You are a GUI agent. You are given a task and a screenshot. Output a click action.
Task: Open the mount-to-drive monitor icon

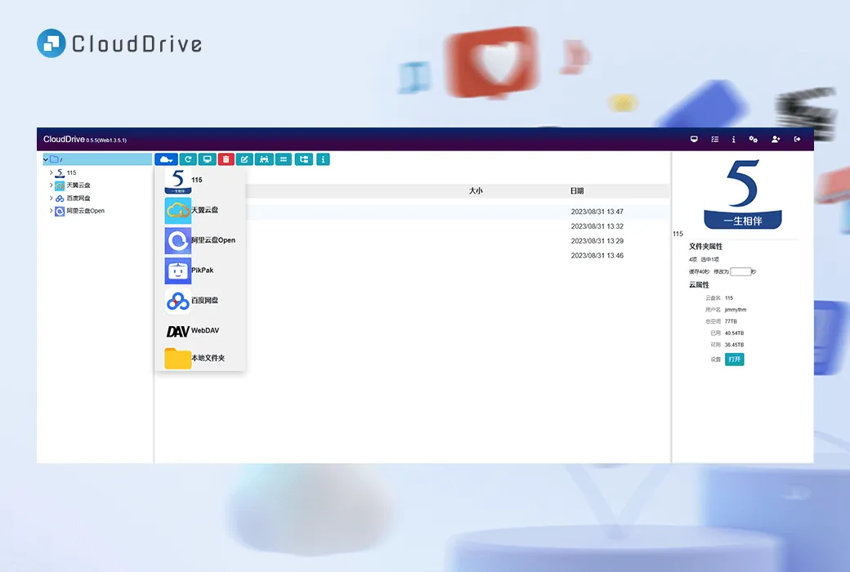[206, 159]
